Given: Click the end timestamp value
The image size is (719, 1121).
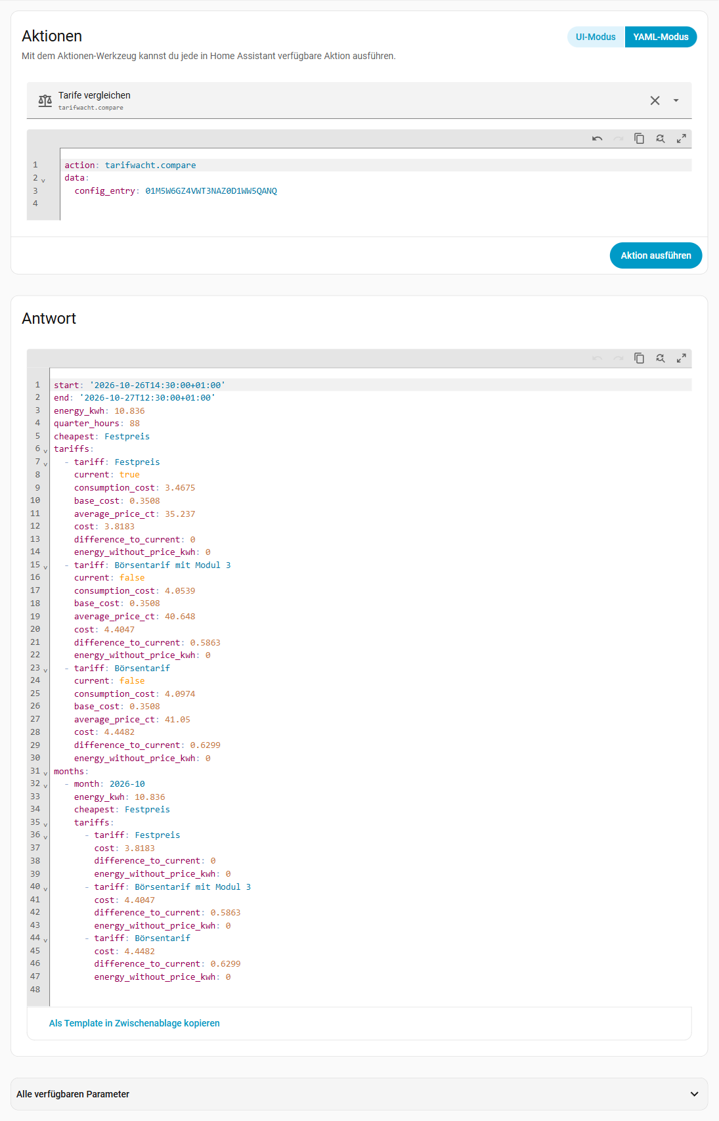Looking at the screenshot, I should point(147,398).
